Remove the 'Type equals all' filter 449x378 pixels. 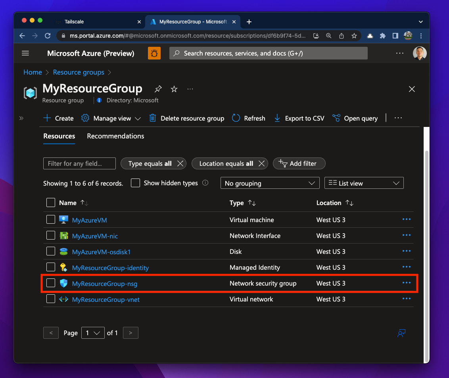coord(180,163)
